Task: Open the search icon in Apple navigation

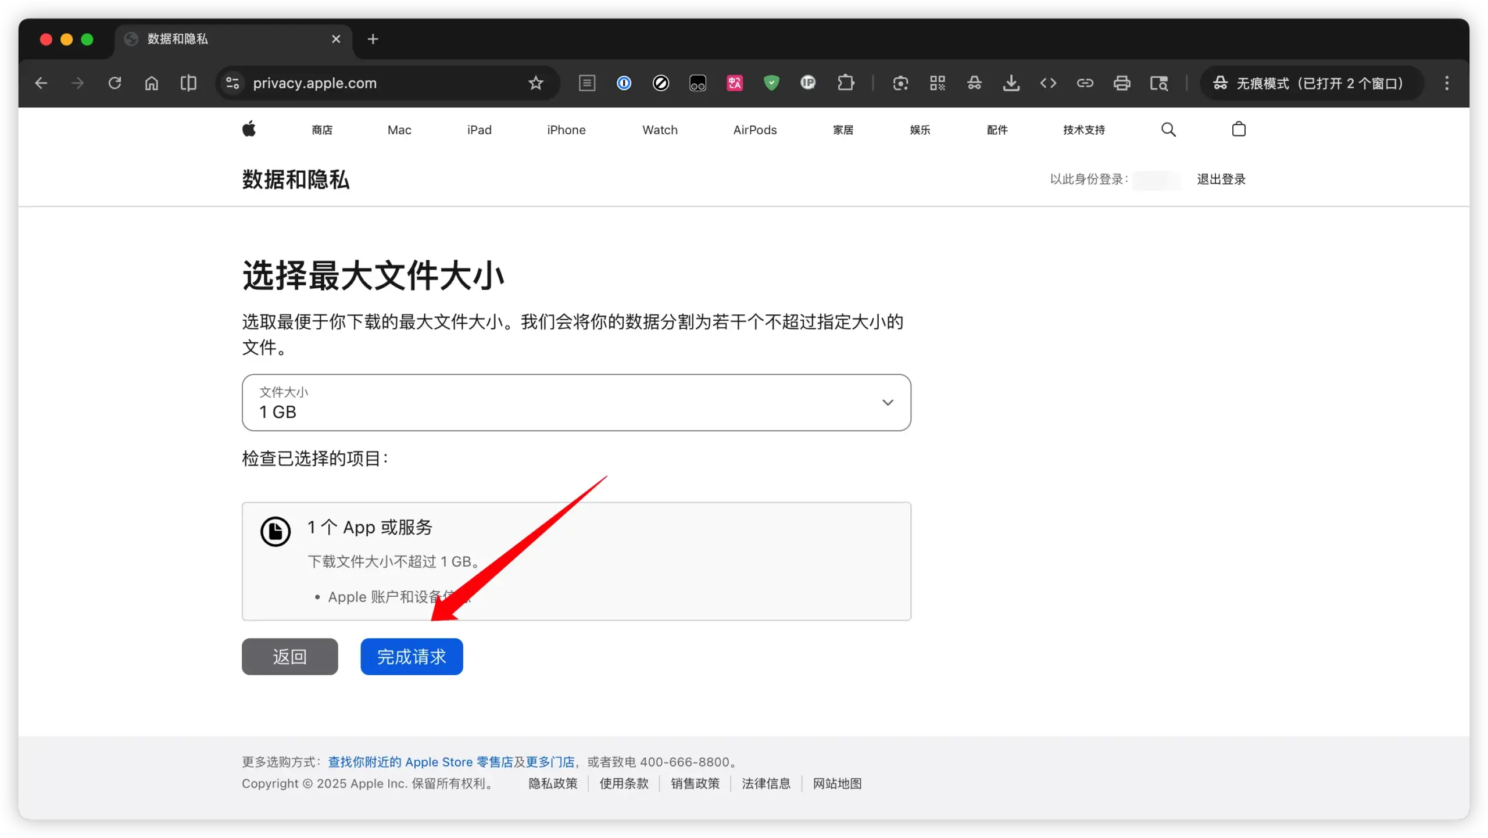Action: (1168, 129)
